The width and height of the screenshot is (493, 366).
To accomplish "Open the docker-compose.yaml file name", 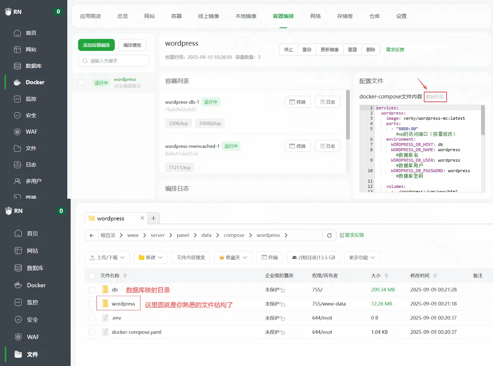I will 136,332.
